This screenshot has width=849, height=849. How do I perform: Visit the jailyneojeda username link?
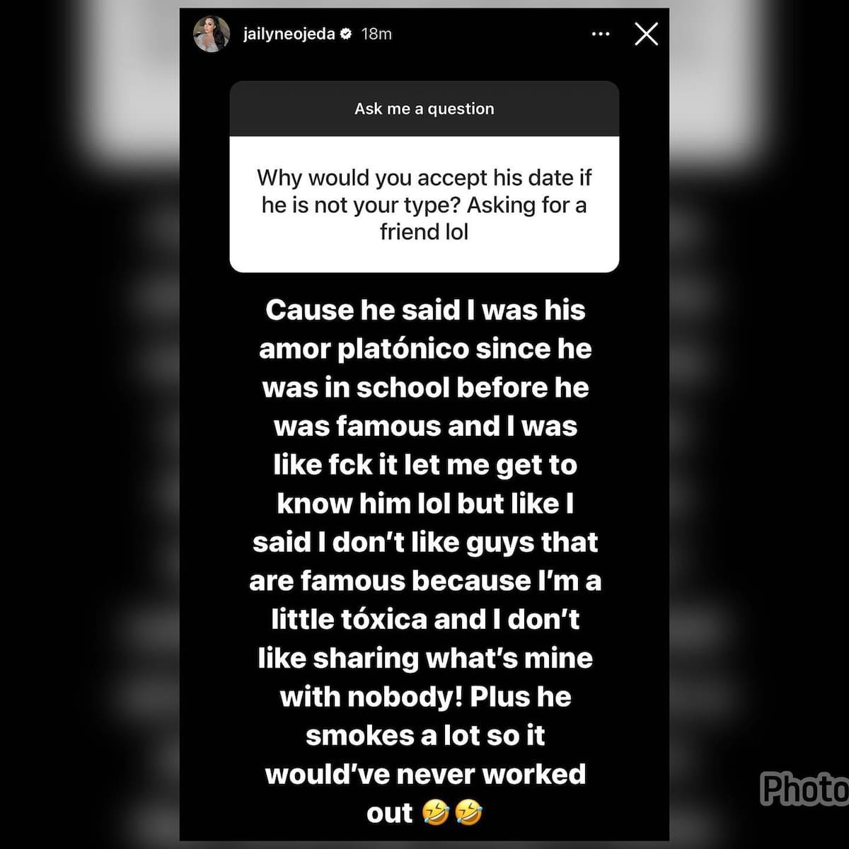(289, 34)
